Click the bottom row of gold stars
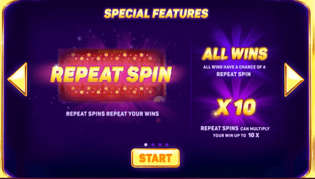Screen dimensions: 315x179 click(112, 90)
